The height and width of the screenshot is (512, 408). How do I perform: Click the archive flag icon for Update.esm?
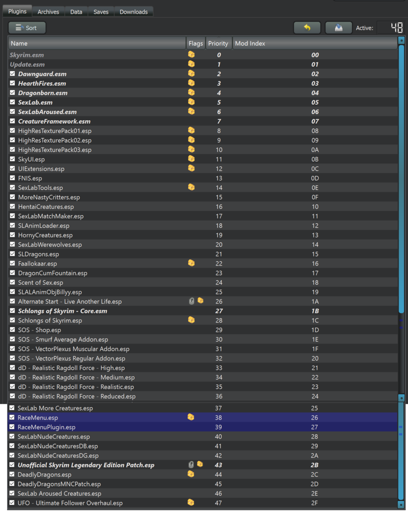[191, 64]
